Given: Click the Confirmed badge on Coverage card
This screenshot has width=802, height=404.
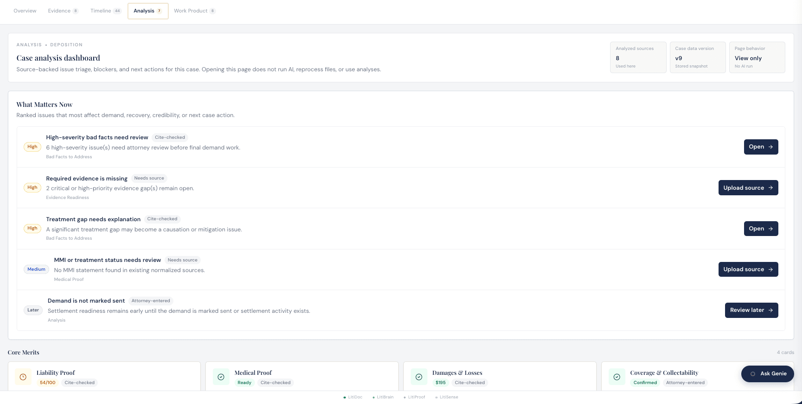Looking at the screenshot, I should coord(645,383).
